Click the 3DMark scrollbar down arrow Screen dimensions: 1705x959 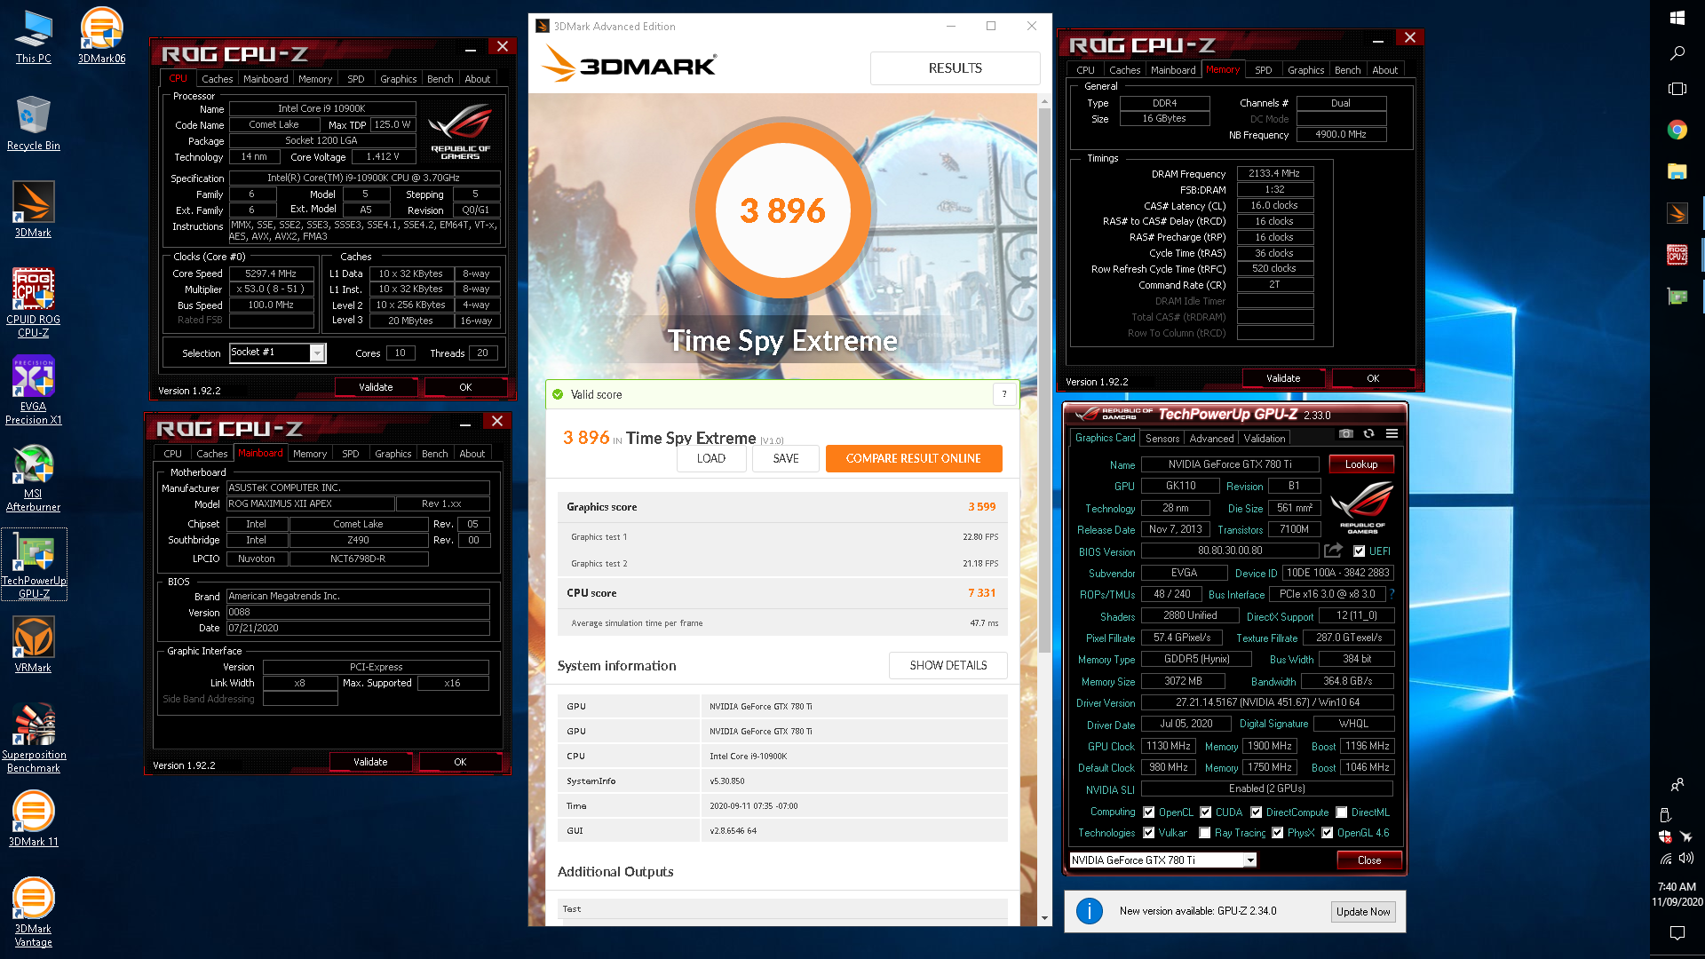coord(1044,918)
